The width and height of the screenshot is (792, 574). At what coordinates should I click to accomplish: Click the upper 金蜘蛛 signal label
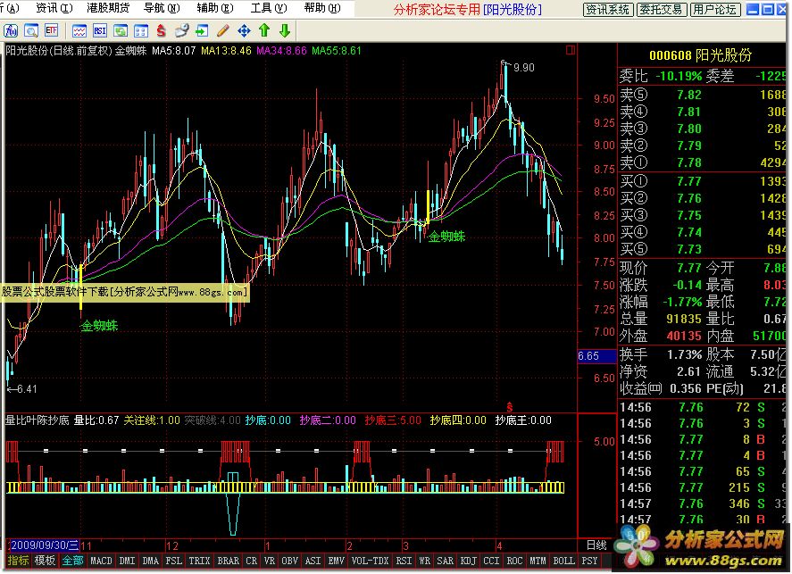coord(447,237)
